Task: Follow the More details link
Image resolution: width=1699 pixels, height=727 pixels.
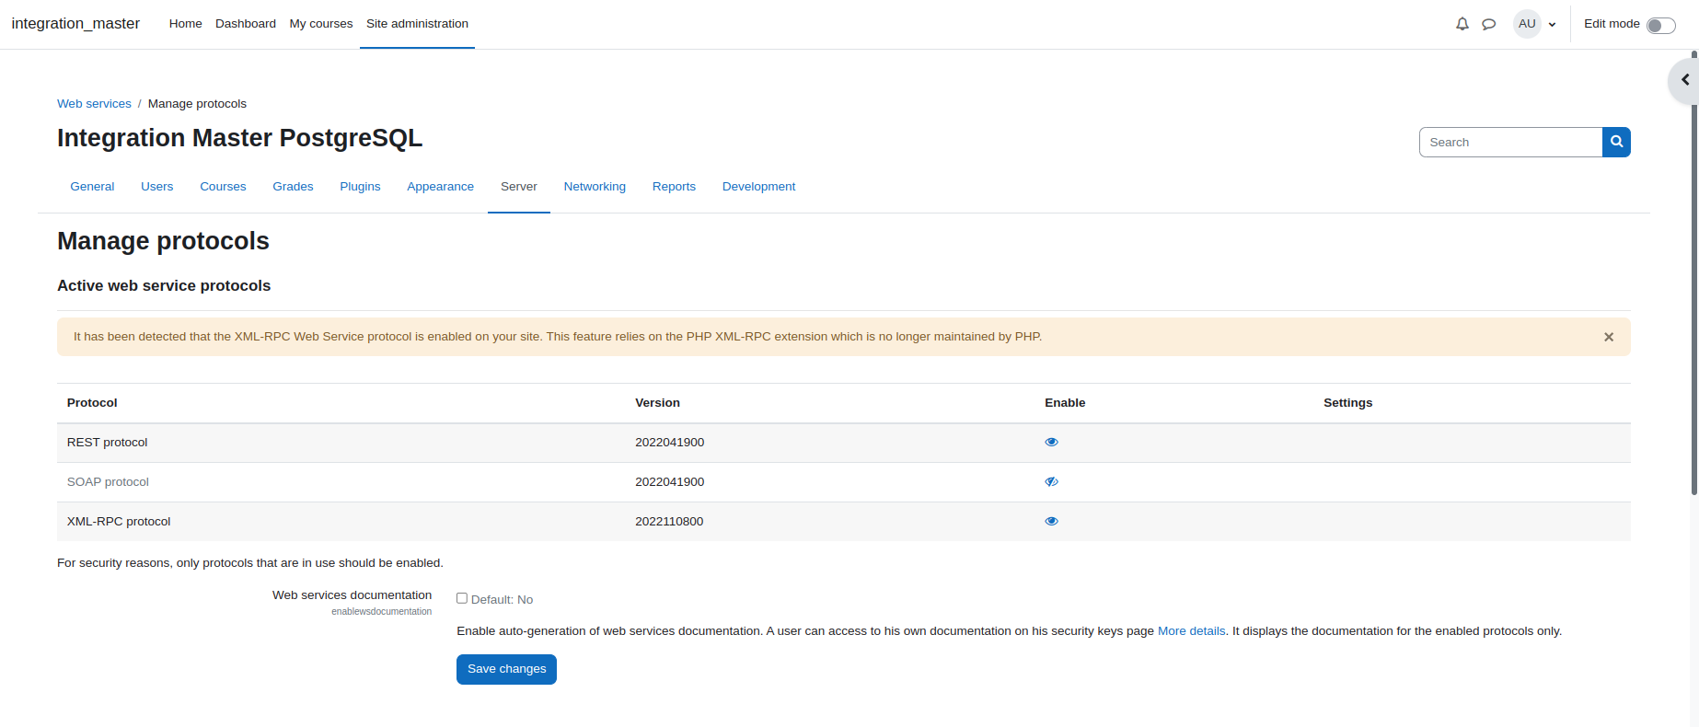Action: (1191, 631)
